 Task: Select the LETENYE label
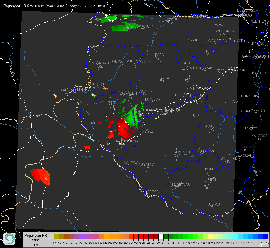click(106, 144)
